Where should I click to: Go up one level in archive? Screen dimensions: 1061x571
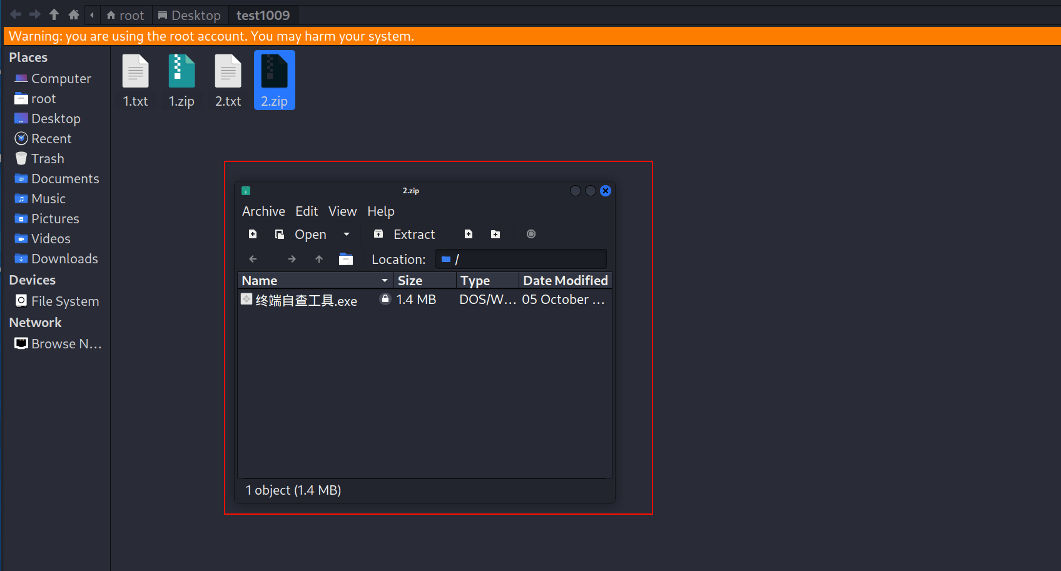[319, 259]
